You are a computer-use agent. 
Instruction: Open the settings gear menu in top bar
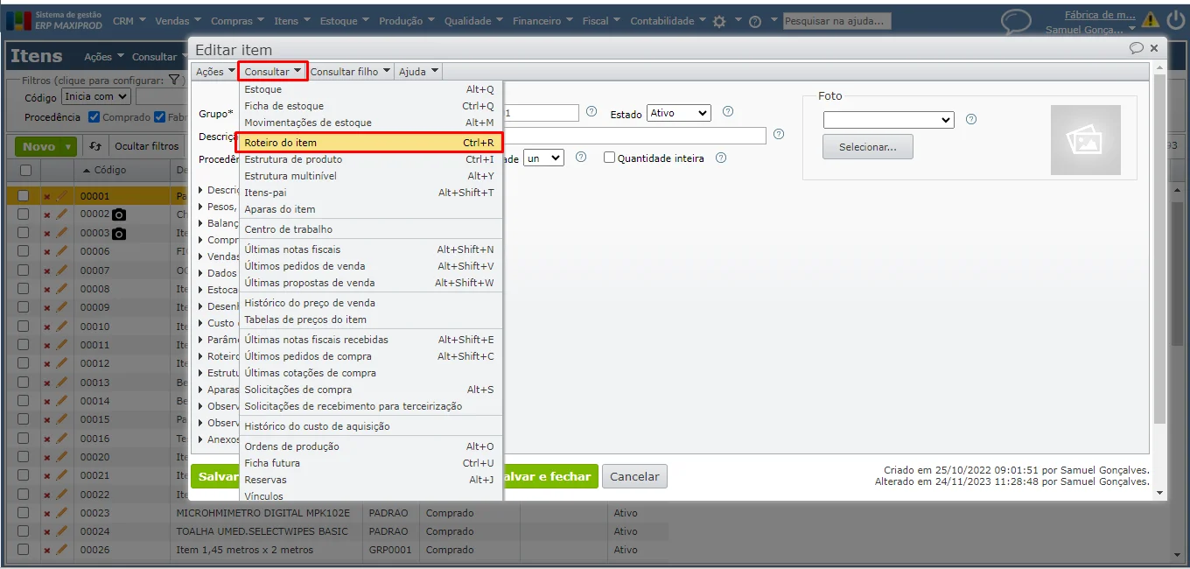coord(719,21)
